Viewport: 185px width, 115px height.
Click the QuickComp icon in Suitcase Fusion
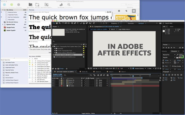61,5
